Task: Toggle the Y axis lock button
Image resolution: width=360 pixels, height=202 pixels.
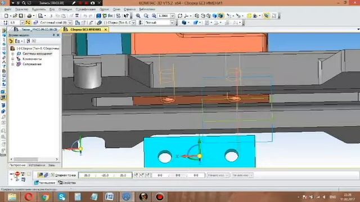Action: tap(142, 175)
